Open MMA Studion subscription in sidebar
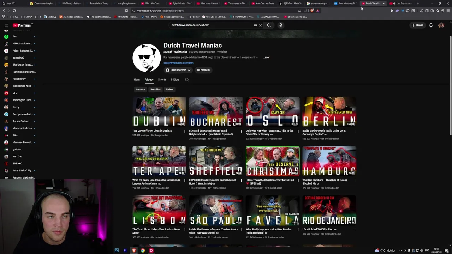 tap(19, 43)
